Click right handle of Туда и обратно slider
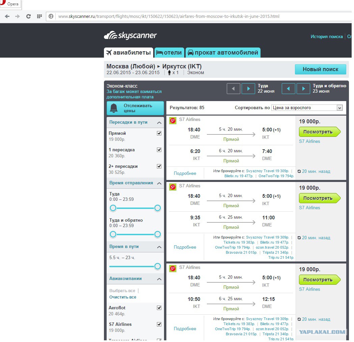The width and height of the screenshot is (354, 342). [x=158, y=234]
